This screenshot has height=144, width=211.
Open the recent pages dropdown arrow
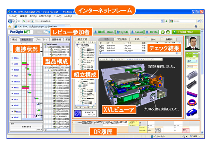tap(19, 21)
